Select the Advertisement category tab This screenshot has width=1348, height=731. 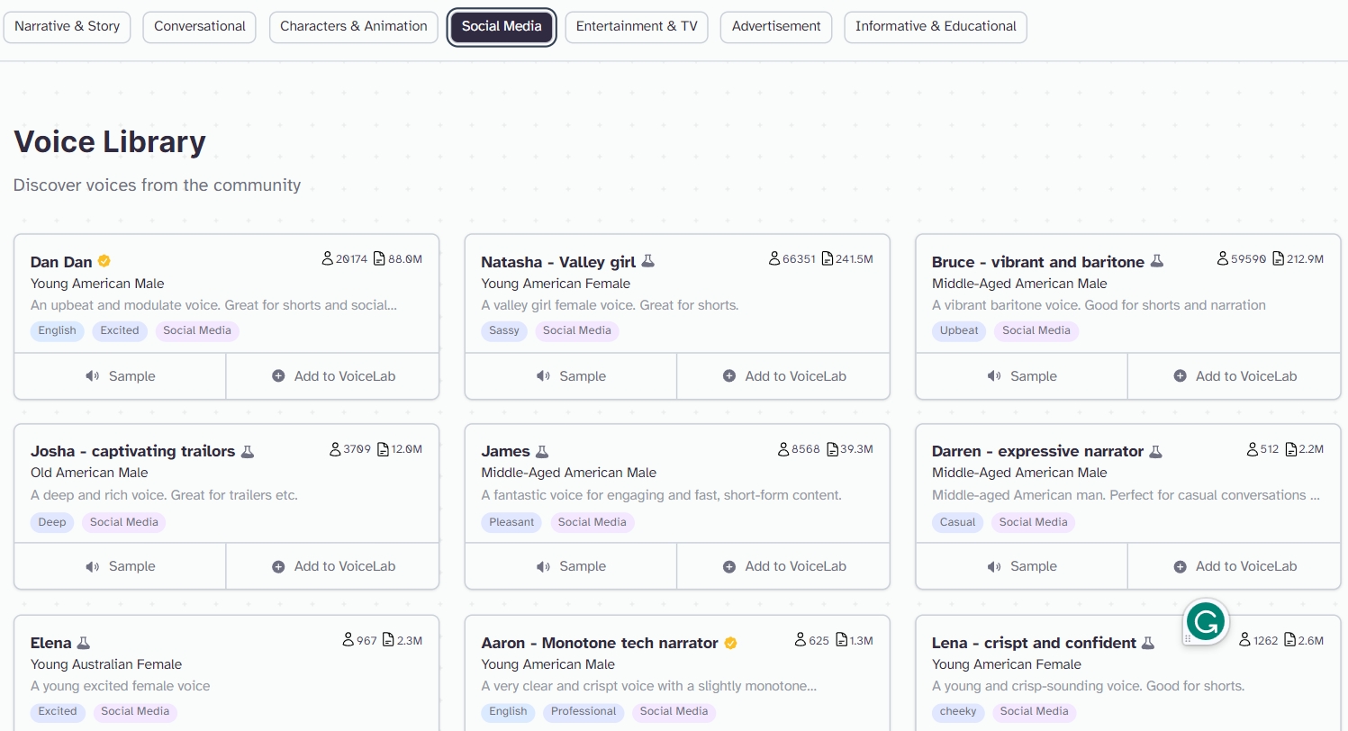(776, 26)
